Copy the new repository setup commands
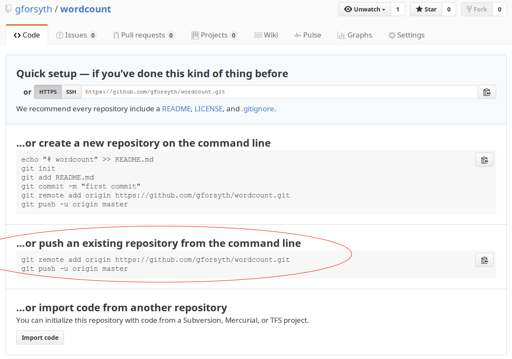 tap(484, 159)
